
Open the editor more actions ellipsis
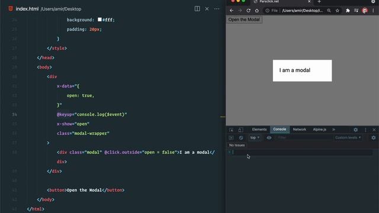click(217, 9)
